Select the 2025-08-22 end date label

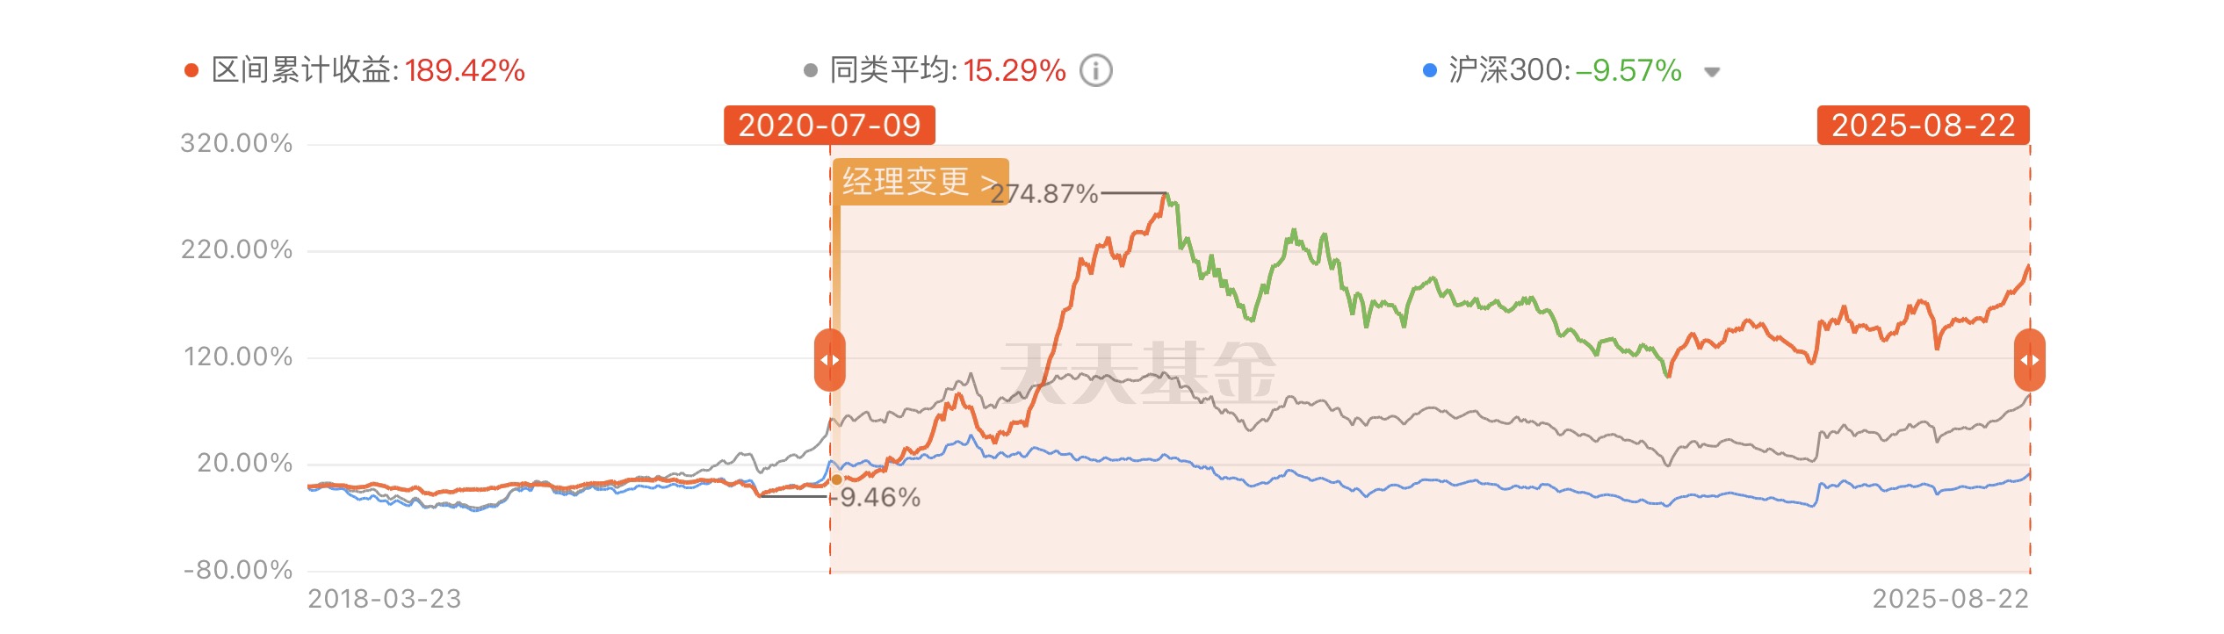pyautogui.click(x=1924, y=126)
